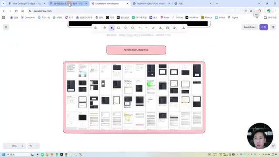Close the Excalidraw Whiteboard tab
Screen dimensions: 279x157
(128, 3)
